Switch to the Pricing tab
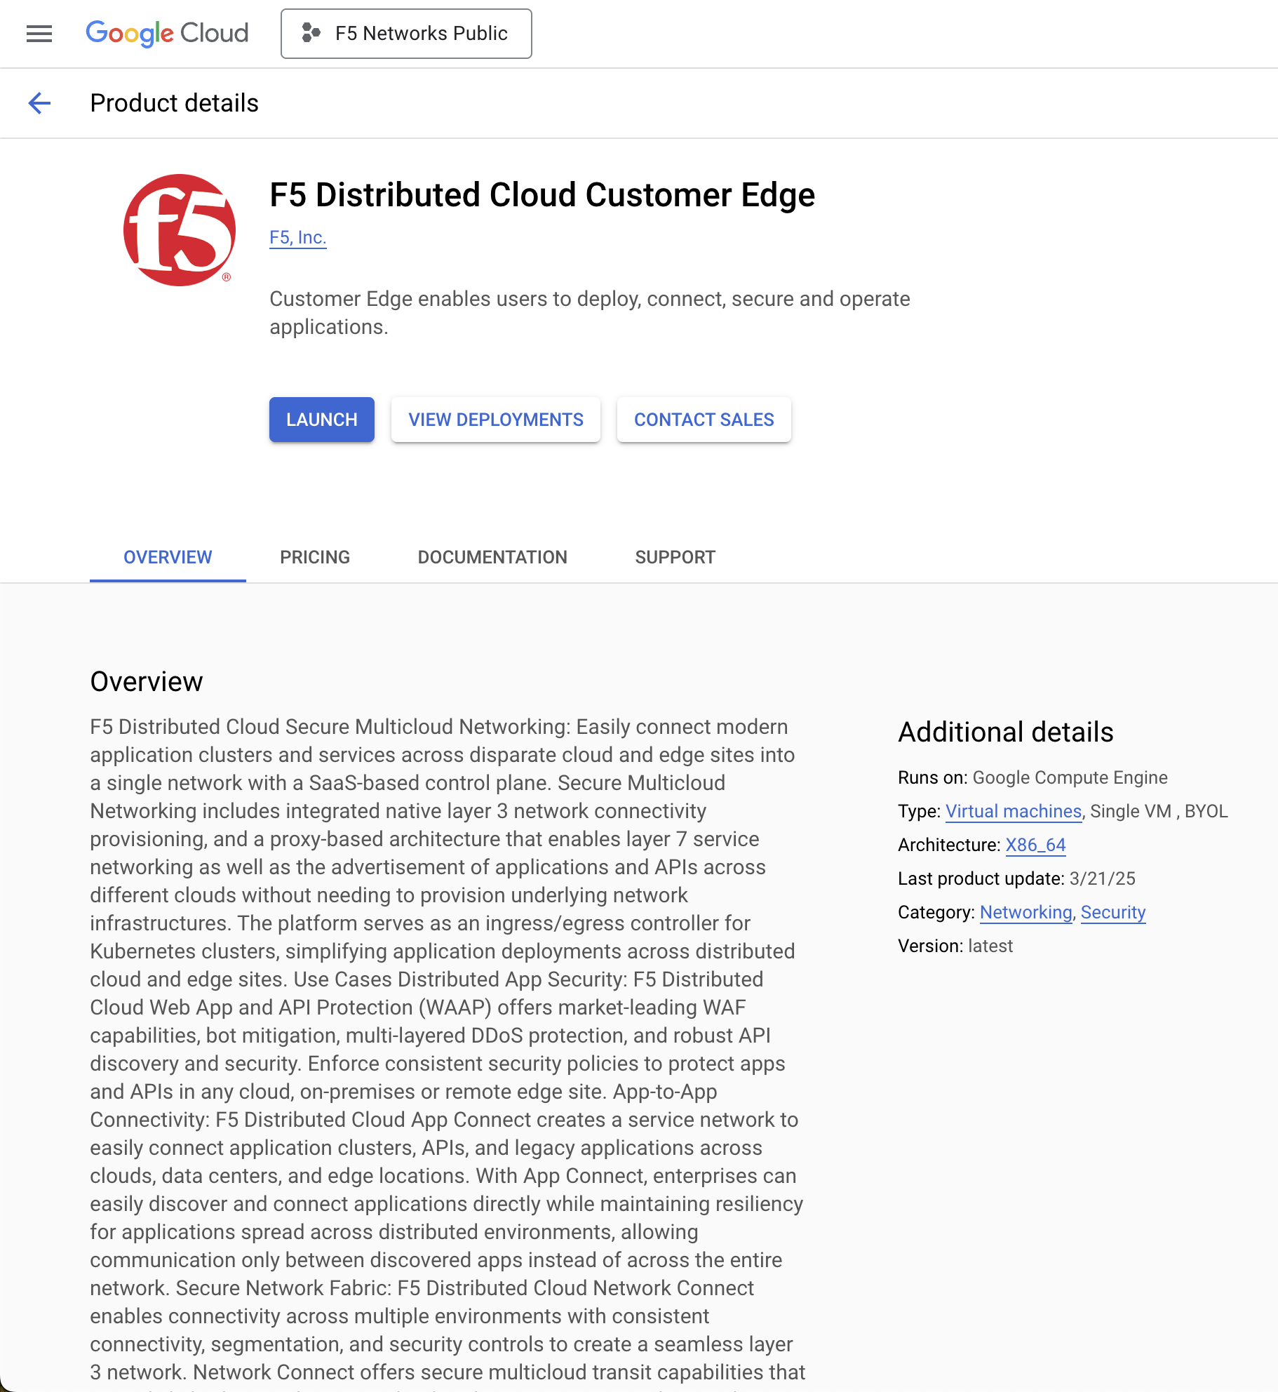Viewport: 1278px width, 1392px height. pyautogui.click(x=314, y=557)
